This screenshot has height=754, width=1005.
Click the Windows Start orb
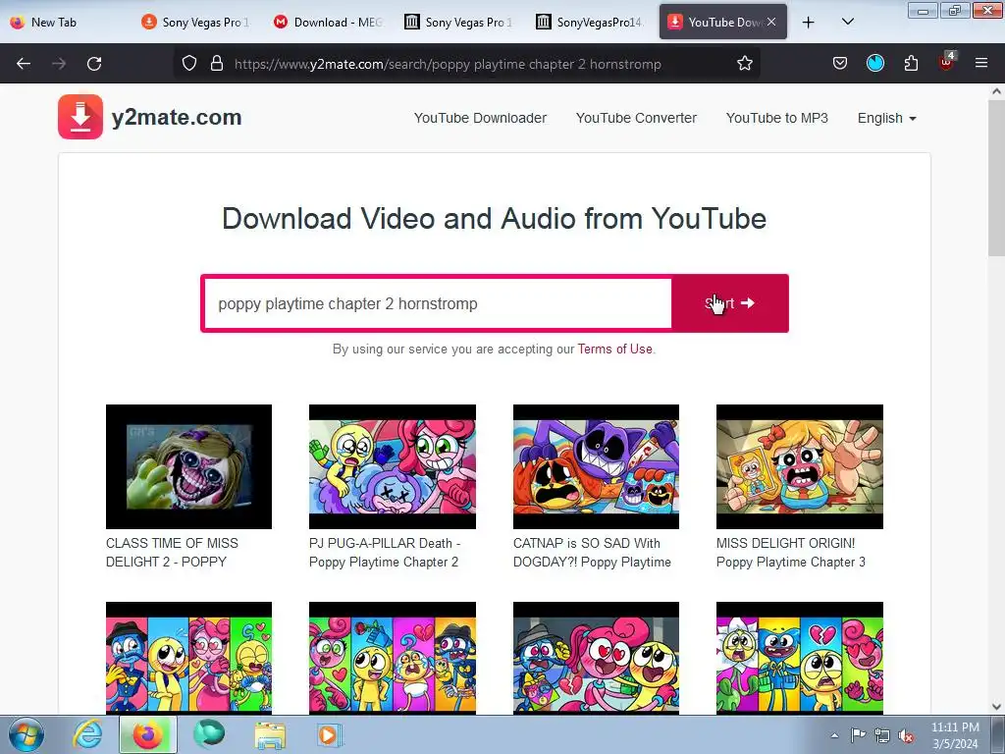(26, 734)
